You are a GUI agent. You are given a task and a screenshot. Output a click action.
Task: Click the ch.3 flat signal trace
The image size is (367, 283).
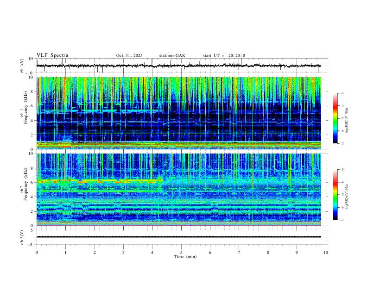[x=179, y=237]
